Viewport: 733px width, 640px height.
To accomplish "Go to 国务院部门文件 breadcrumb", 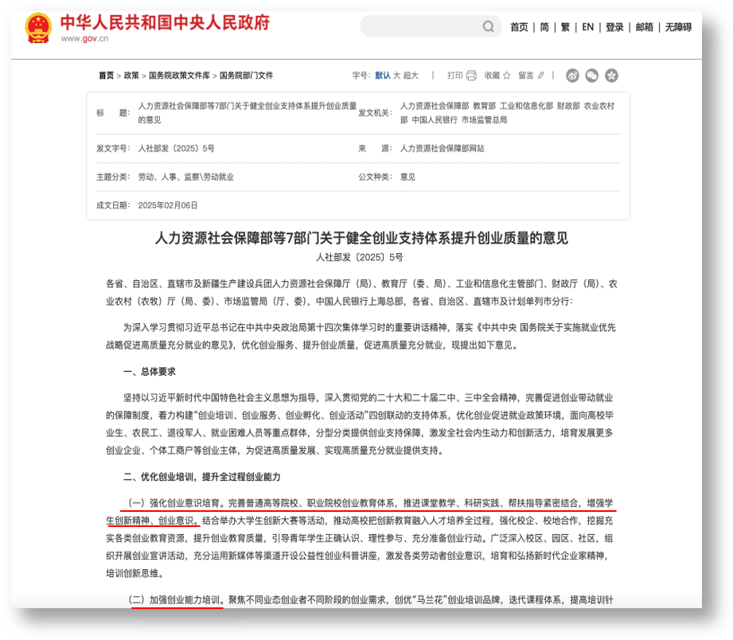I will click(247, 76).
